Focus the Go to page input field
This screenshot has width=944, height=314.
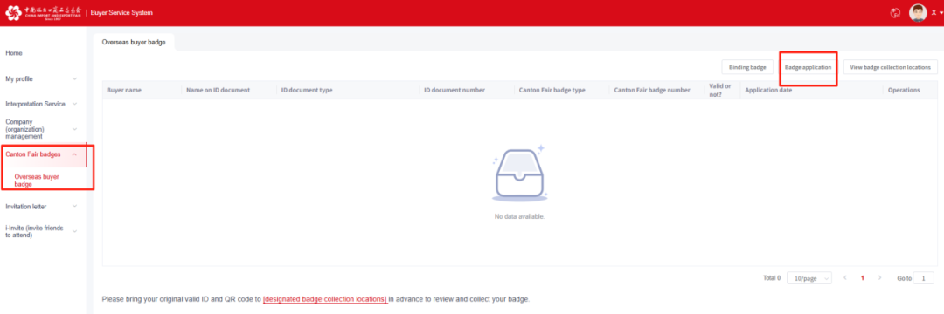(x=924, y=278)
